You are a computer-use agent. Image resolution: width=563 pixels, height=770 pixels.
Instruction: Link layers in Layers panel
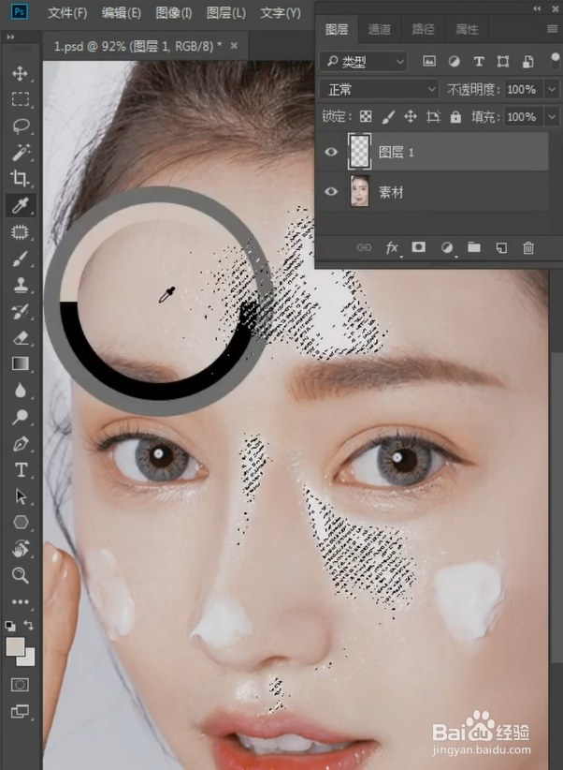coord(364,247)
